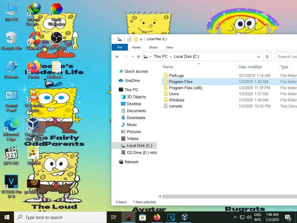This screenshot has height=223, width=297.
Task: Select Quick access in navigation pane
Action: (x=133, y=71)
